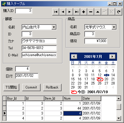This screenshot has width=124, height=123.
Task: Select Num cell with value 44
Action: (x=73, y=108)
